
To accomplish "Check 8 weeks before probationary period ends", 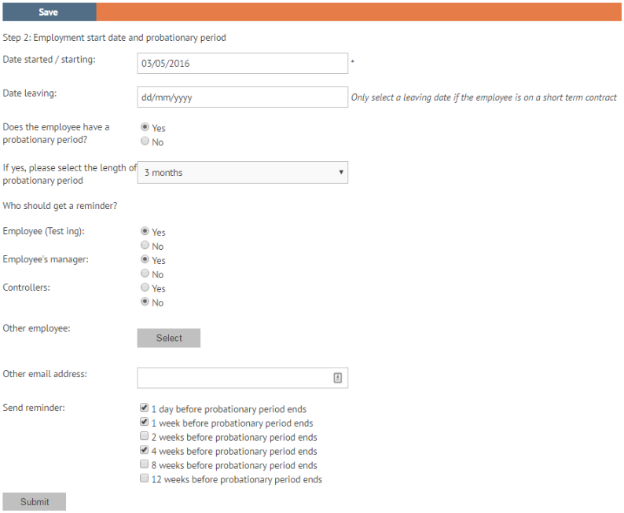I will tap(144, 464).
